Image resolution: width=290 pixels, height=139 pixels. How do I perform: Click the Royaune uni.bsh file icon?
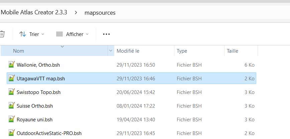click(11, 119)
